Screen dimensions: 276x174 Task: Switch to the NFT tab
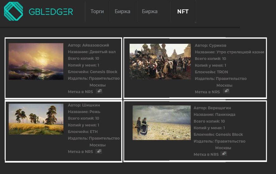[x=183, y=11]
